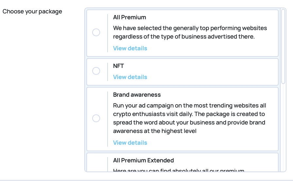Click the All Premium Extended description
Screen dimensions: 293x181
179,170
